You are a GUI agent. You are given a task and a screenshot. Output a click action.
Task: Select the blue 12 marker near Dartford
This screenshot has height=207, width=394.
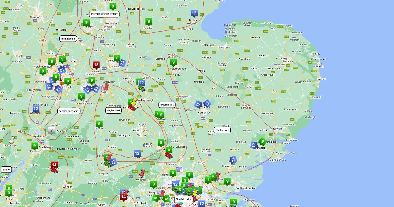tap(202, 204)
